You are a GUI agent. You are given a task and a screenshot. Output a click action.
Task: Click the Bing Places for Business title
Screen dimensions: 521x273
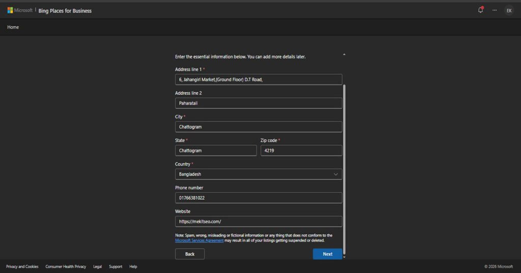point(65,11)
